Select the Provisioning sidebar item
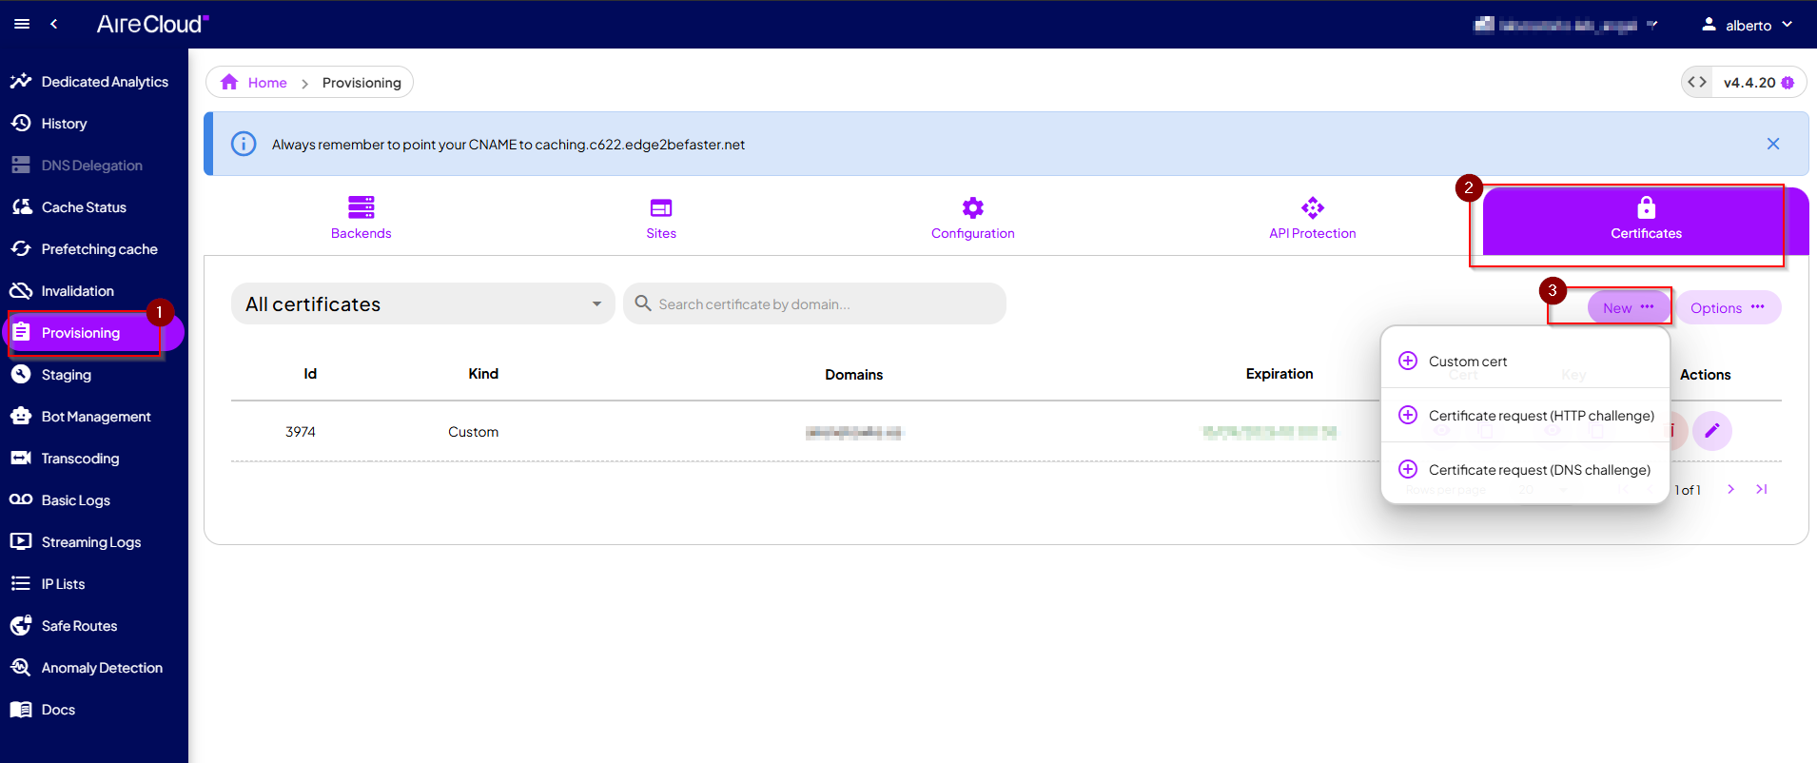Image resolution: width=1817 pixels, height=763 pixels. click(x=93, y=333)
